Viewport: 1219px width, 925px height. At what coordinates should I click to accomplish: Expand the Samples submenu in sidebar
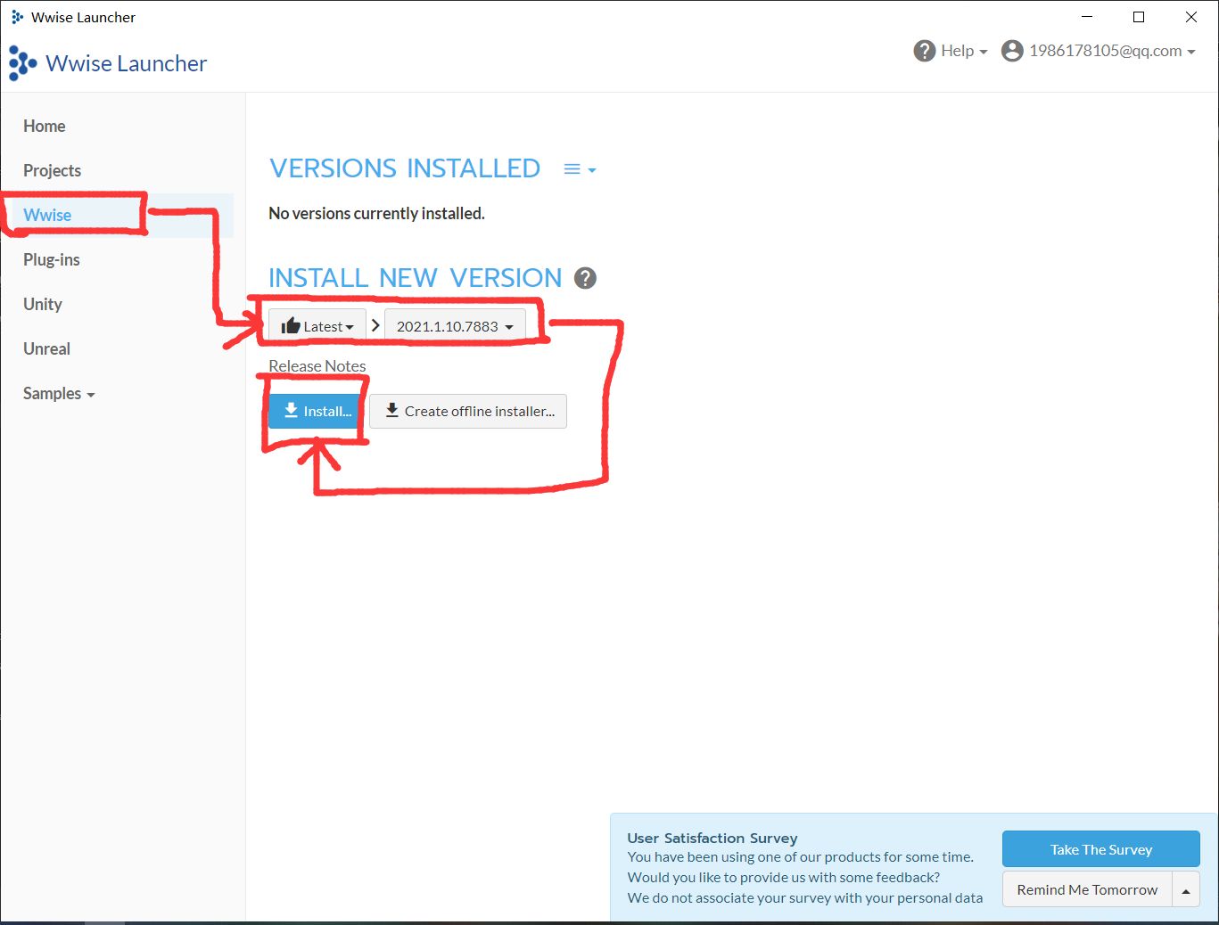pyautogui.click(x=59, y=393)
